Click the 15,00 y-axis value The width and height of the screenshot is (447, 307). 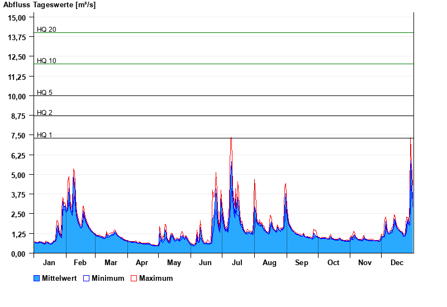[x=17, y=17]
